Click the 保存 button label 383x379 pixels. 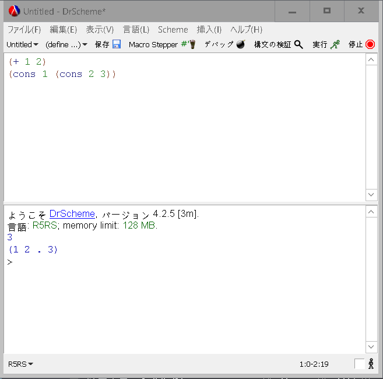[102, 44]
